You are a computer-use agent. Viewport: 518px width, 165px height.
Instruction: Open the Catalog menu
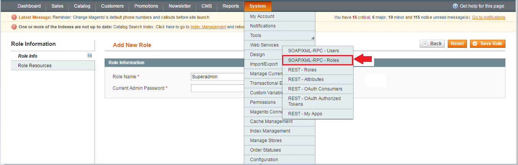(82, 6)
